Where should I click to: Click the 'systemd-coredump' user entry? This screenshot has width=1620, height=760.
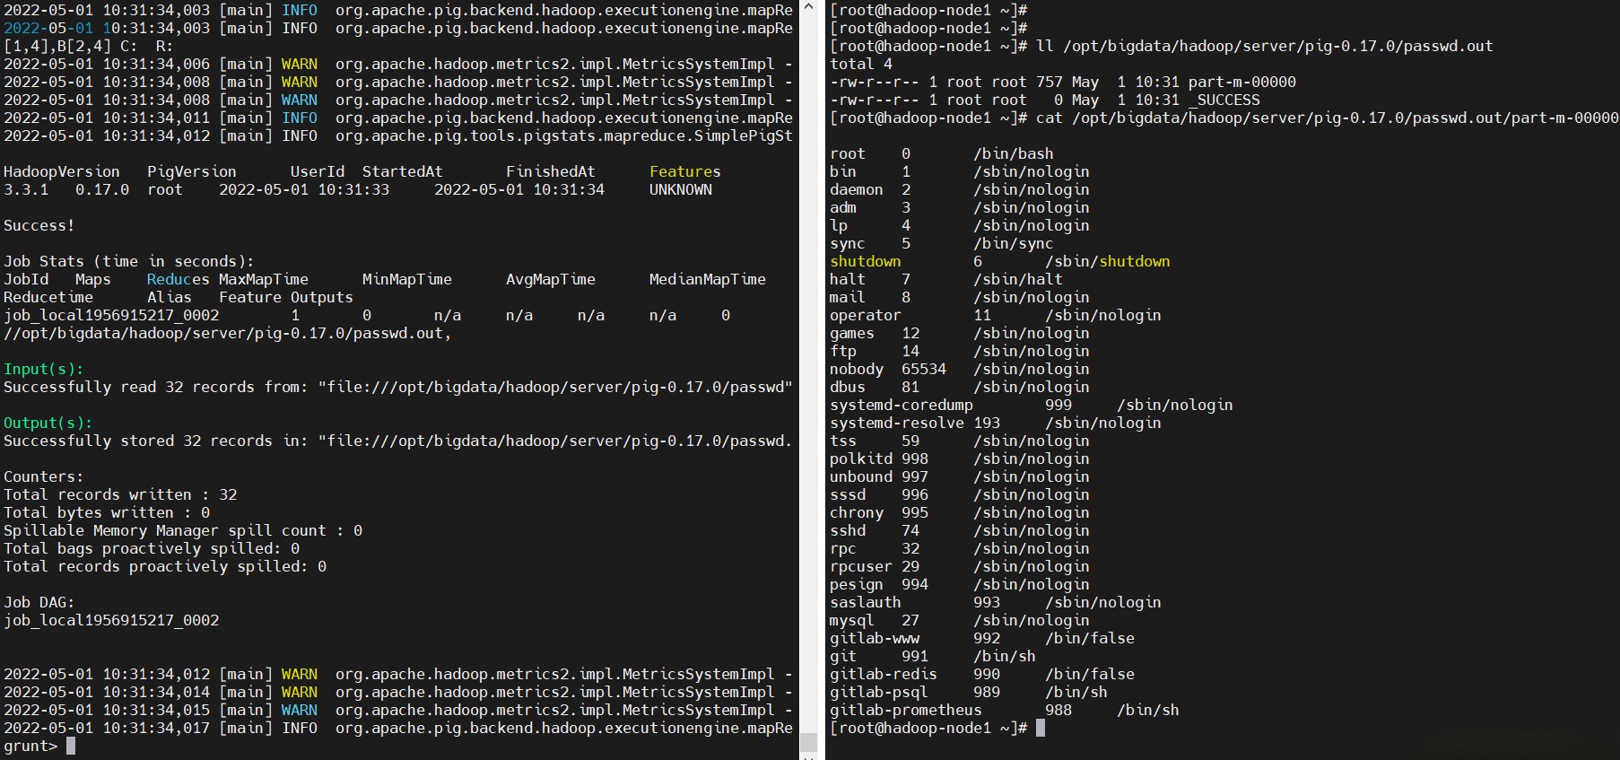coord(901,405)
